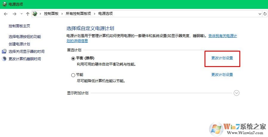Go up one level with up arrow
This screenshot has height=137, width=268.
[27, 14]
